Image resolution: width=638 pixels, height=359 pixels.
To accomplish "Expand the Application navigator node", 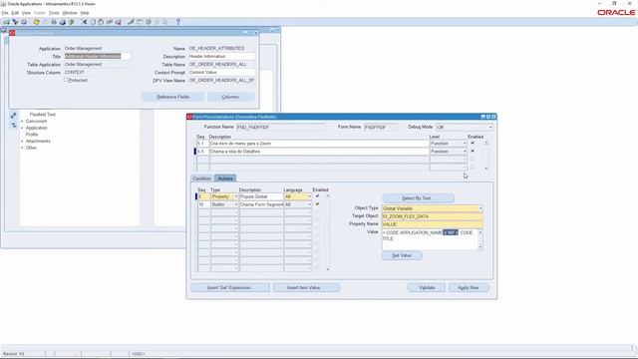I will (x=22, y=128).
